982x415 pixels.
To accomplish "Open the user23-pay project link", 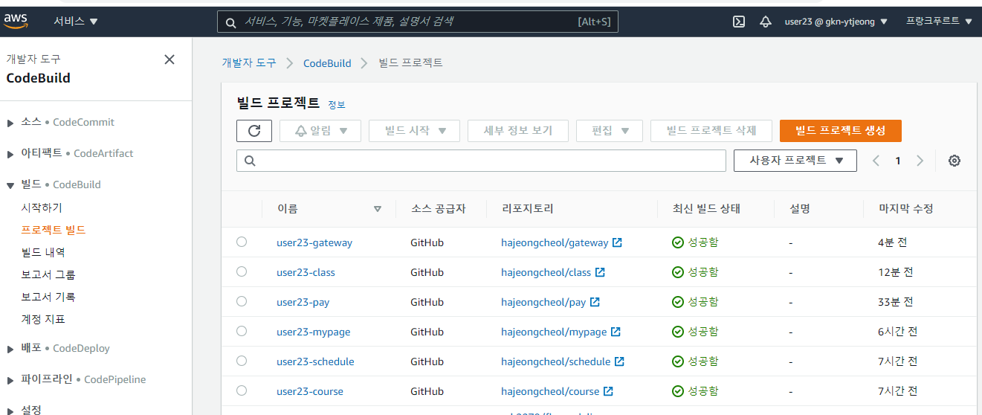I will (303, 302).
